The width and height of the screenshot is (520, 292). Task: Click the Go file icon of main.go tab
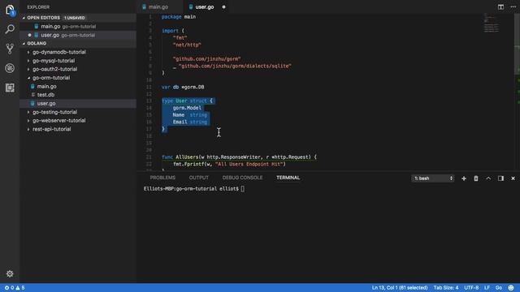pos(145,7)
